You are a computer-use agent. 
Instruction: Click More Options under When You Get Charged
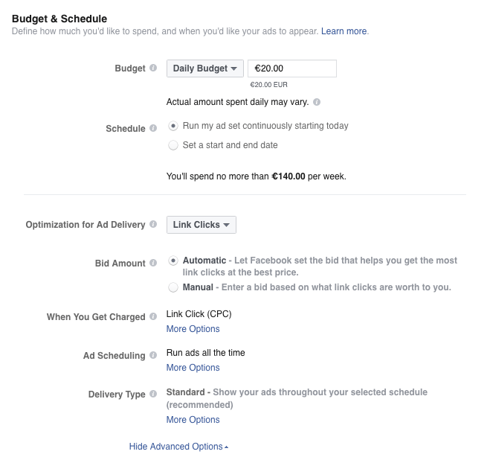click(193, 329)
